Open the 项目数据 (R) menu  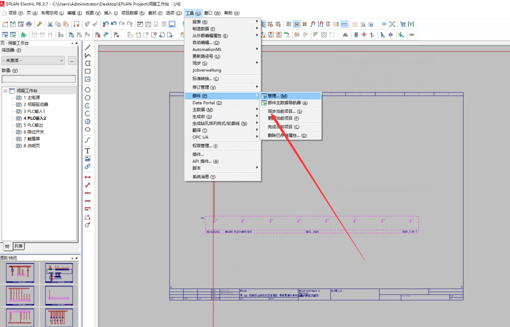pyautogui.click(x=133, y=13)
